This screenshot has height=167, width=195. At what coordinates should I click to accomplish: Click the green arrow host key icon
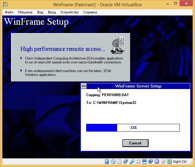tap(169, 162)
